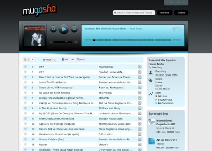Heart the Reach Out vs. You've Got The Love track
This screenshot has height=151, width=212.
click(x=25, y=77)
